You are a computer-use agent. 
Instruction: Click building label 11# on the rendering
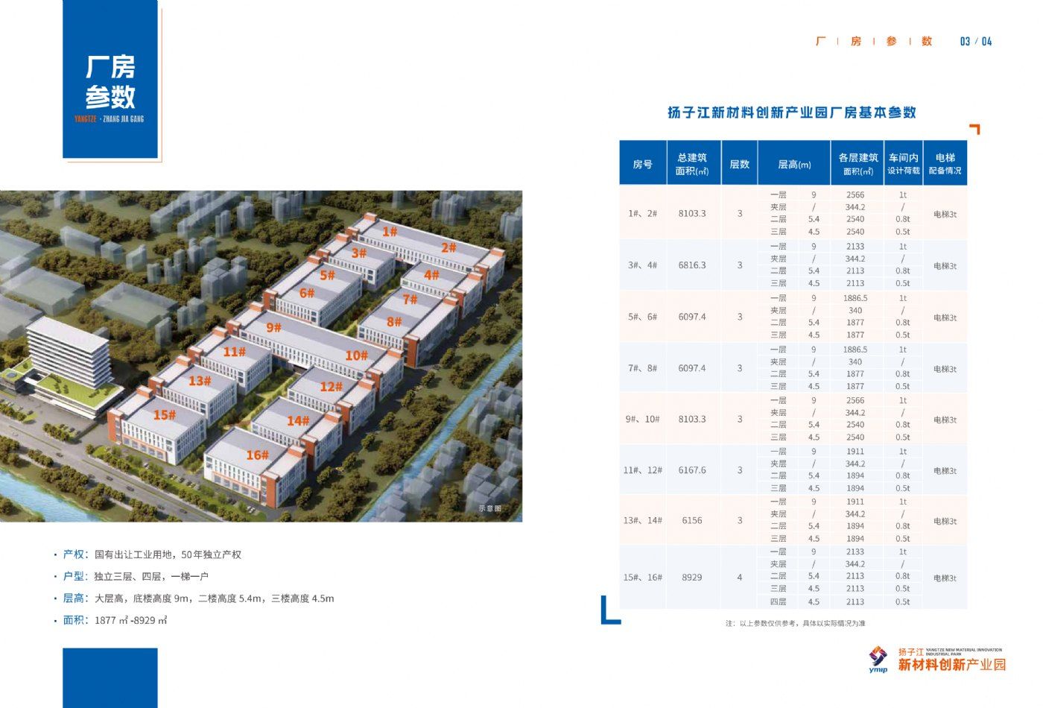(234, 351)
